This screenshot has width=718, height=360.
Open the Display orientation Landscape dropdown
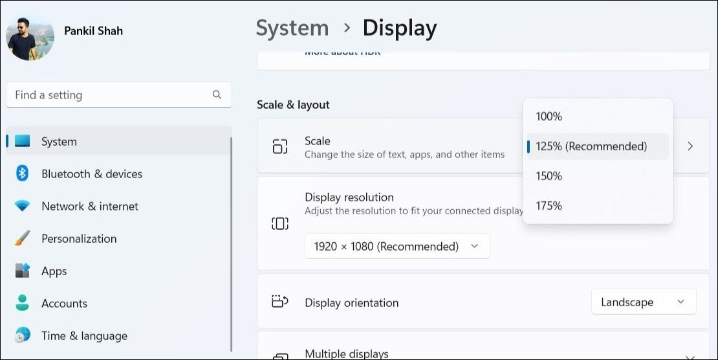point(643,302)
